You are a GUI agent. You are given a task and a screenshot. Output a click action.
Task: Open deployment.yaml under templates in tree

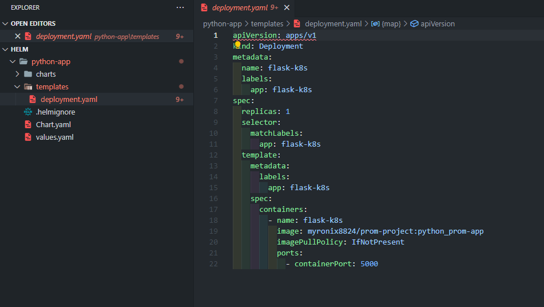69,99
